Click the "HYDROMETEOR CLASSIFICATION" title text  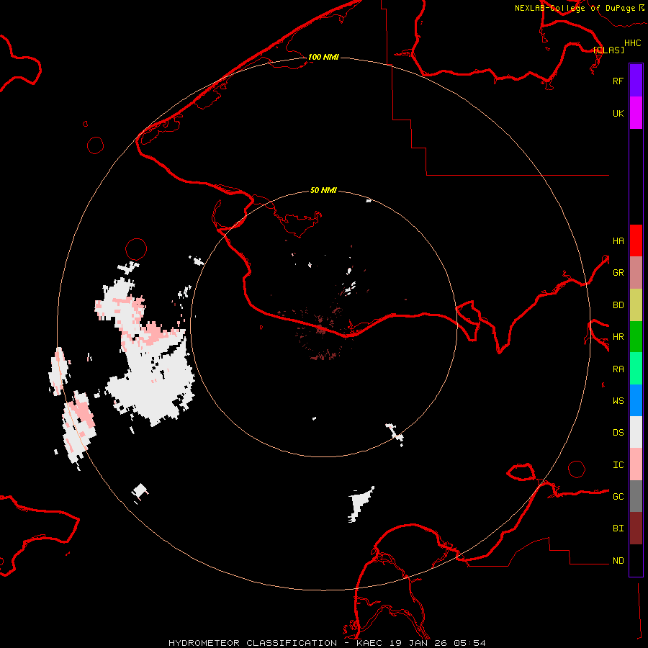click(x=253, y=643)
